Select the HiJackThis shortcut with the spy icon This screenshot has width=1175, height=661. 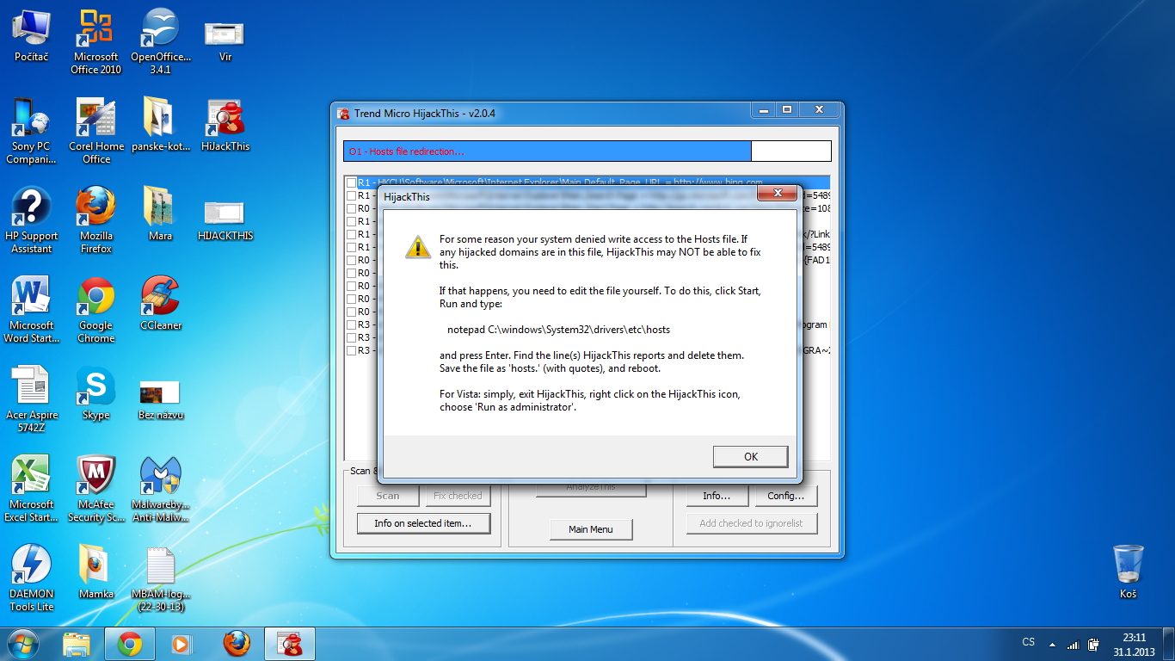pyautogui.click(x=225, y=125)
